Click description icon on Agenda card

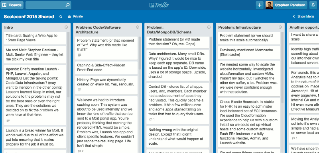(8, 120)
